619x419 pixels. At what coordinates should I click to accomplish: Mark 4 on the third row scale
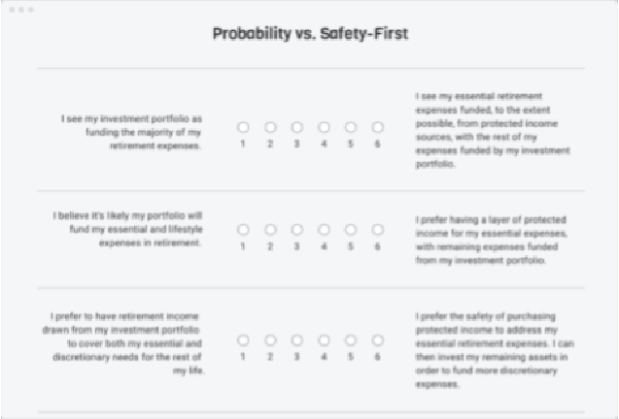tap(325, 340)
